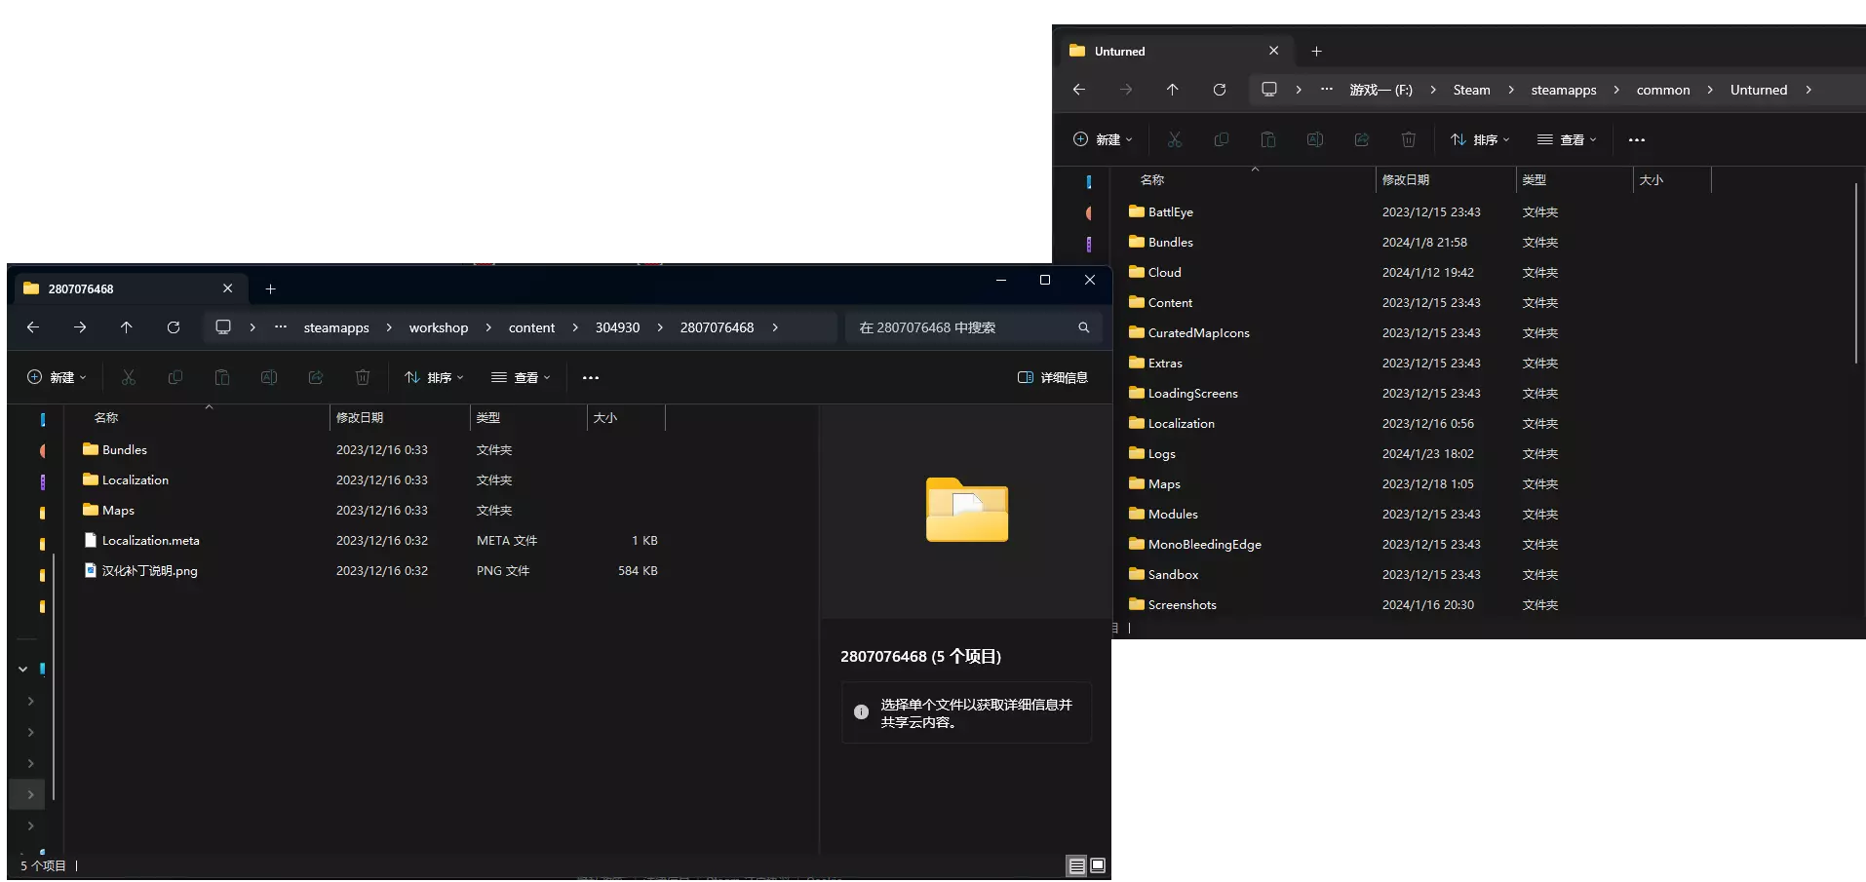Expand the 新建 new menu in 2807076468 window
Image resolution: width=1866 pixels, height=882 pixels.
[x=57, y=377]
